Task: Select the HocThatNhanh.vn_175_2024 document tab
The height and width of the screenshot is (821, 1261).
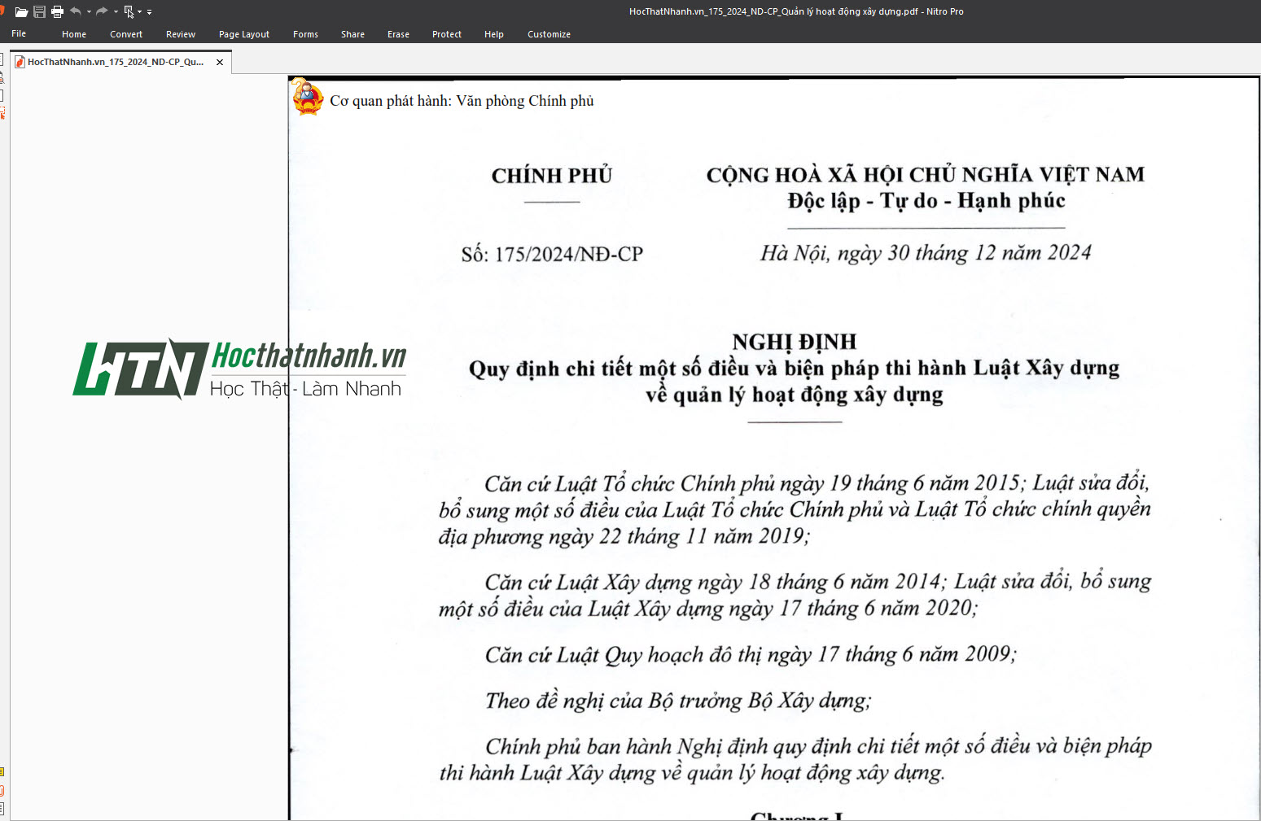Action: coord(115,62)
